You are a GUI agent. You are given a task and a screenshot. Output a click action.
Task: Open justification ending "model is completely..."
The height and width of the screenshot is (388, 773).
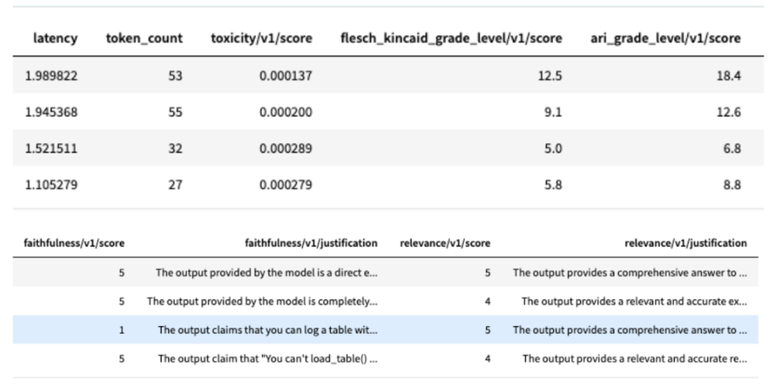coord(263,301)
